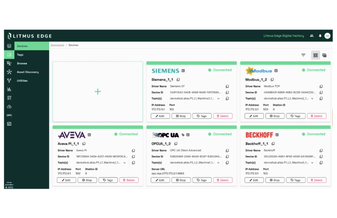Click the filter devices icon
Image resolution: width=337 pixels, height=218 pixels.
(303, 55)
